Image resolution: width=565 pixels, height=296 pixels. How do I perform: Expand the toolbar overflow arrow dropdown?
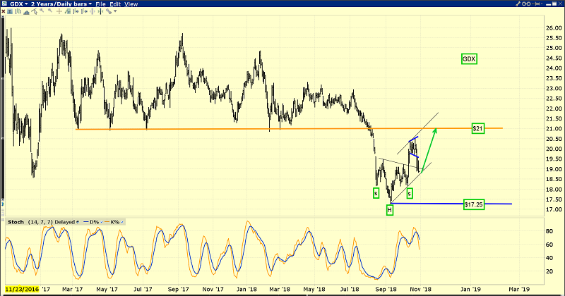pyautogui.click(x=115, y=11)
